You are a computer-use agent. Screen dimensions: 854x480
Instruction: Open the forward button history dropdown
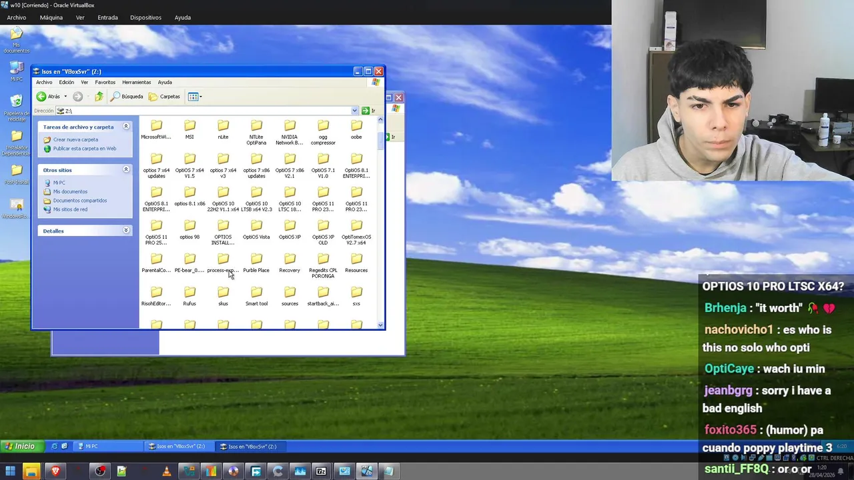click(x=87, y=97)
